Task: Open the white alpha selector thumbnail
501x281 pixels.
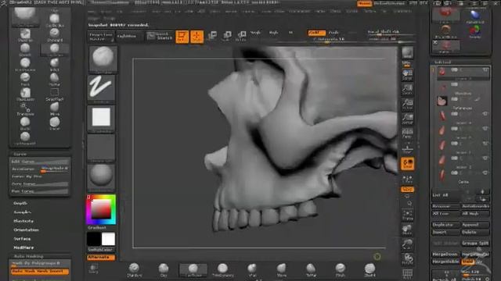Action: (x=101, y=119)
